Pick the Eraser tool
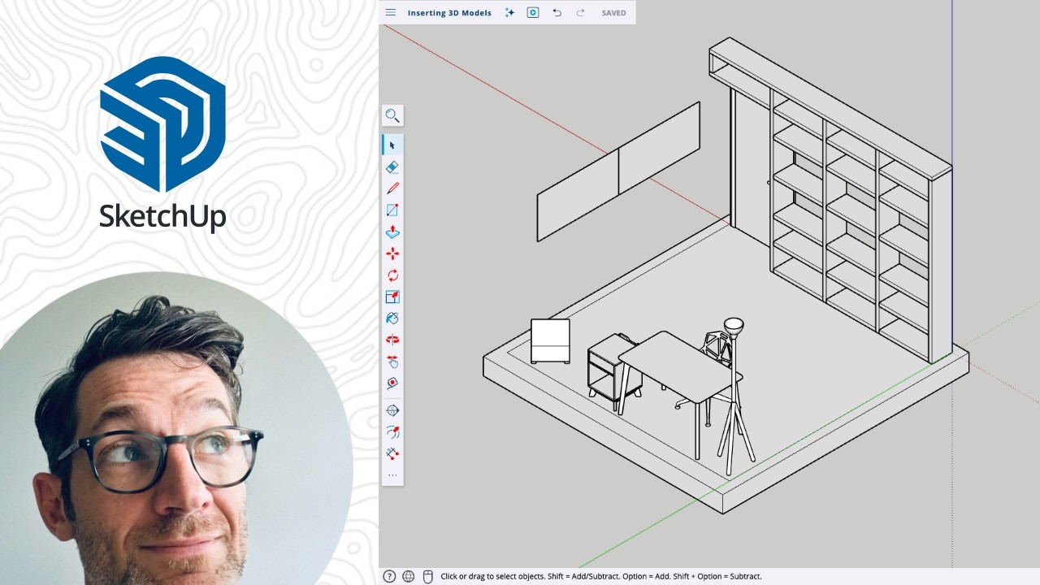 pos(392,167)
